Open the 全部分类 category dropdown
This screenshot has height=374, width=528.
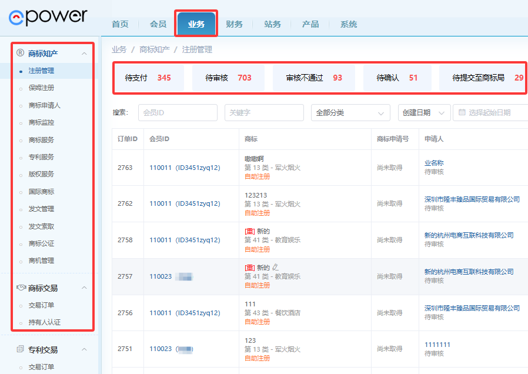pyautogui.click(x=350, y=113)
